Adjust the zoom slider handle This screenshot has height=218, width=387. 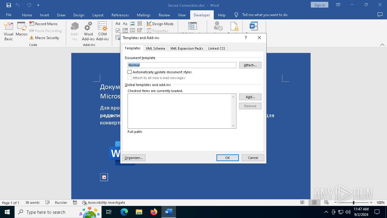click(353, 203)
